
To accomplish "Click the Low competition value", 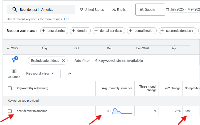I will (x=187, y=111).
